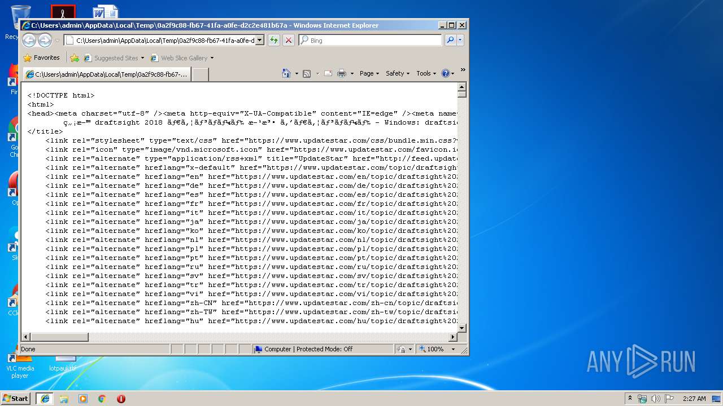The image size is (723, 406).
Task: Open the Tools menu
Action: [426, 73]
